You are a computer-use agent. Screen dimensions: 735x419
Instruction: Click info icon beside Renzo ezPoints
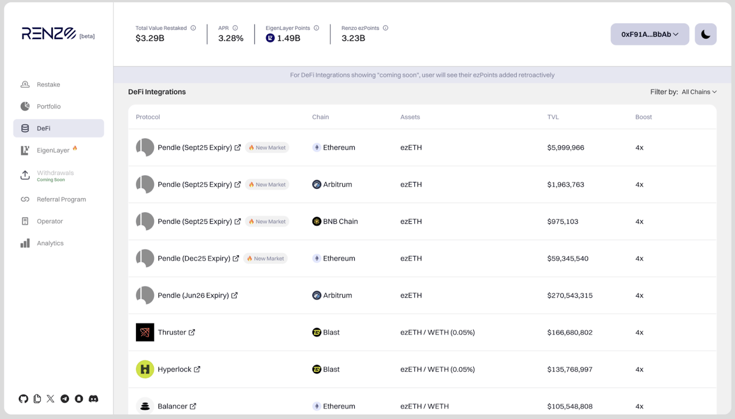(385, 28)
